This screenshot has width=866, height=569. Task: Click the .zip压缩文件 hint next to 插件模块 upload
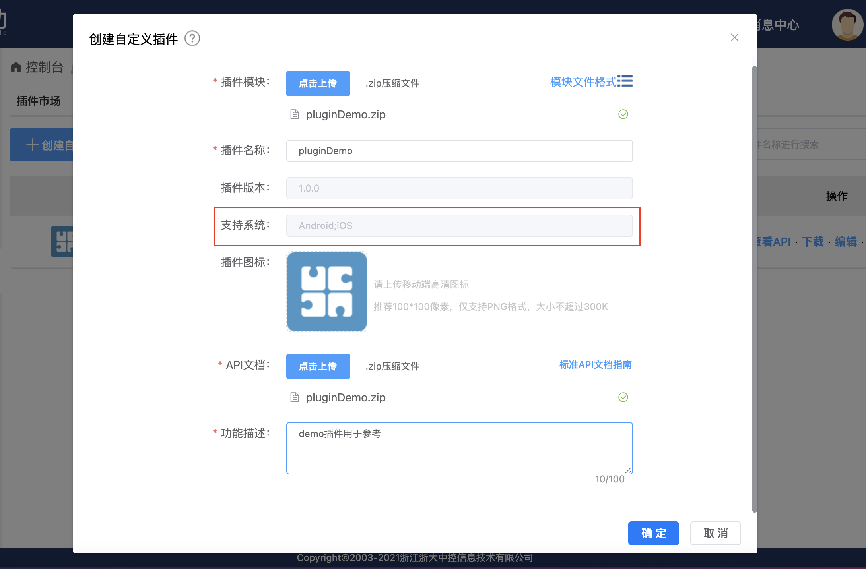(392, 83)
